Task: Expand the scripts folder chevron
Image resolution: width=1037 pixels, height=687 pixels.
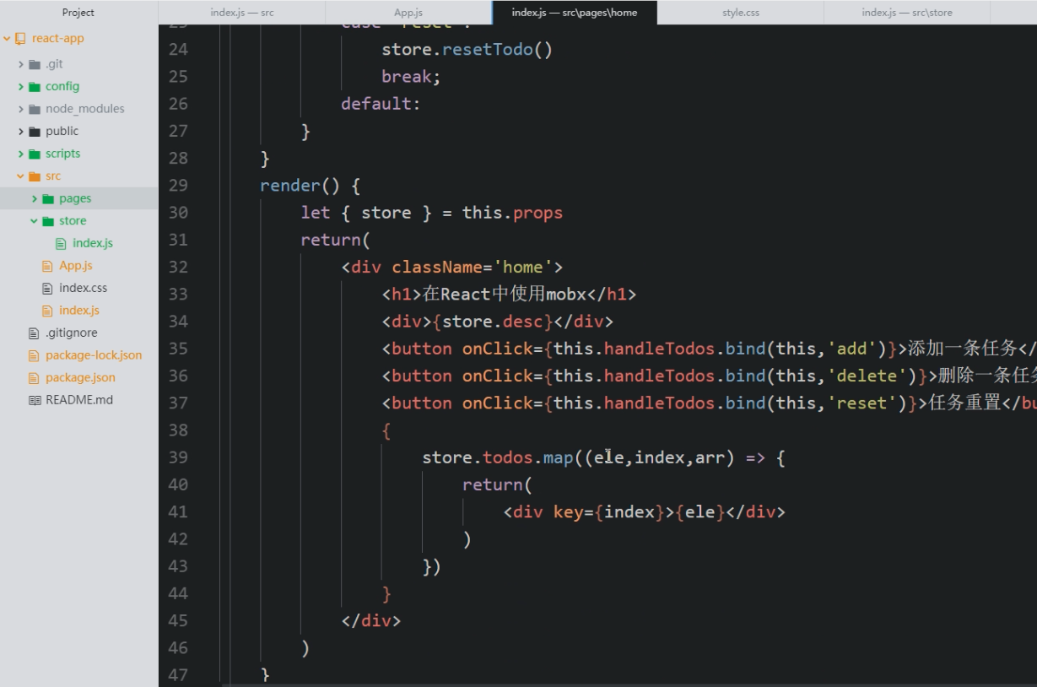Action: tap(21, 154)
